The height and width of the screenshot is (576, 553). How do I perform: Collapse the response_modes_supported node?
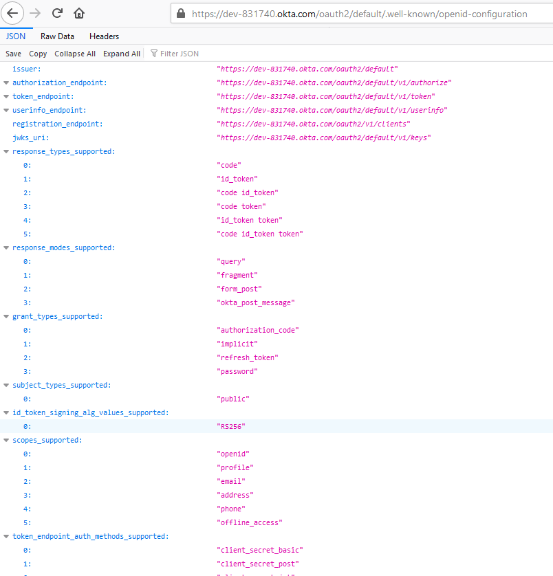pyautogui.click(x=6, y=247)
